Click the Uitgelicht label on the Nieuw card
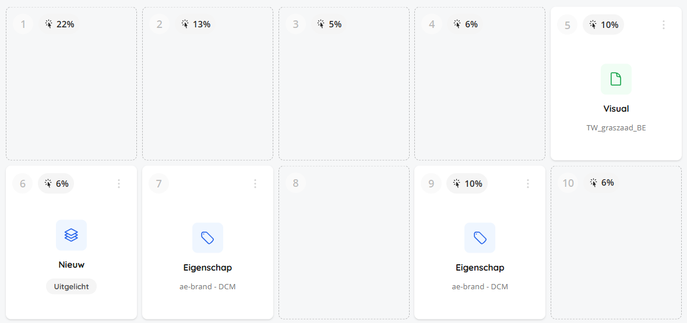 [71, 287]
